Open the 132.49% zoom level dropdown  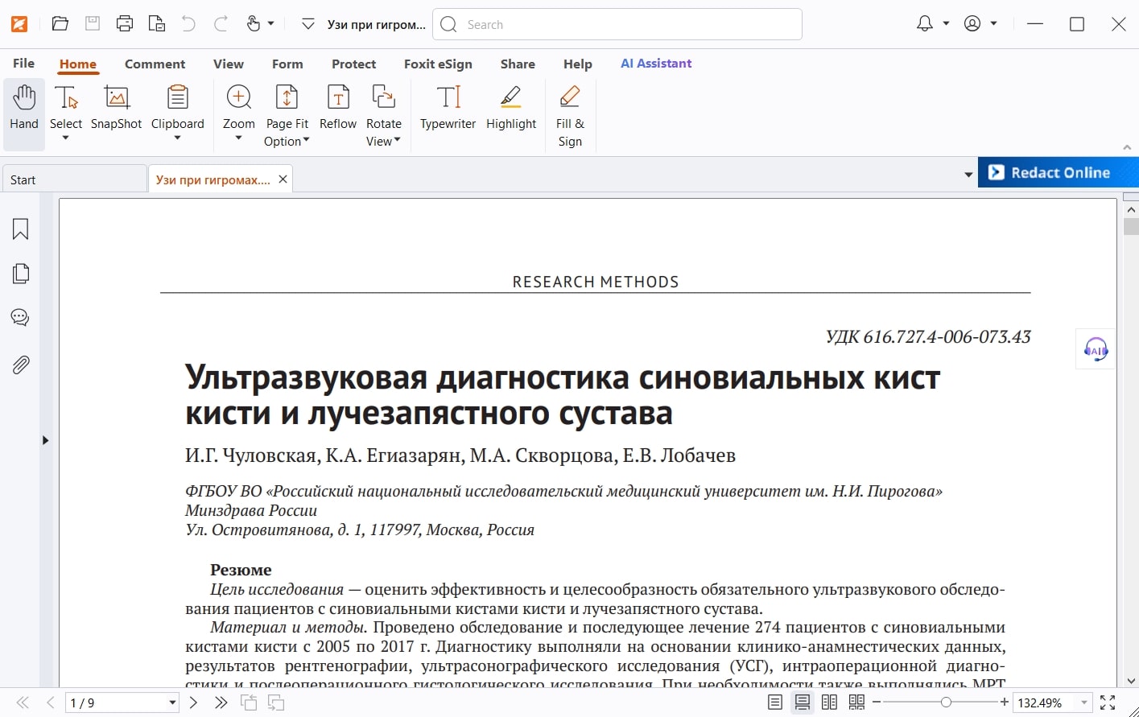1084,703
